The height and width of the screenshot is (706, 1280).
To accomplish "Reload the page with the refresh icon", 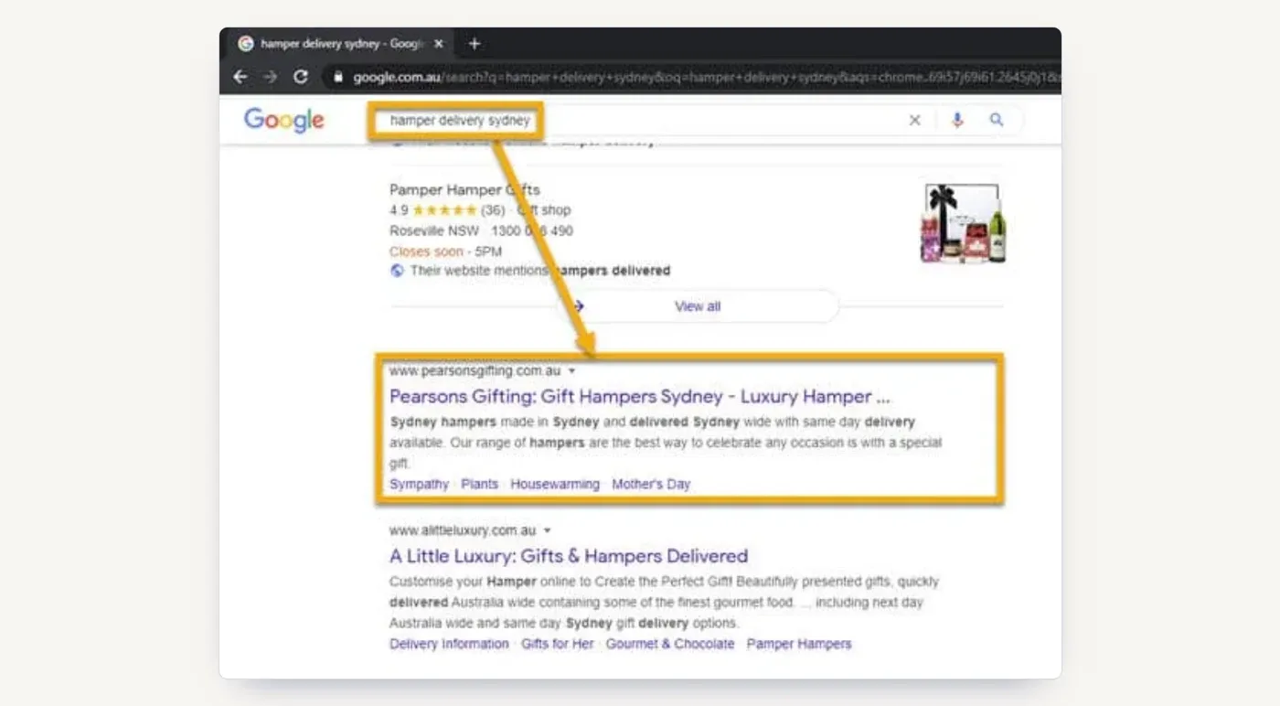I will 301,78.
